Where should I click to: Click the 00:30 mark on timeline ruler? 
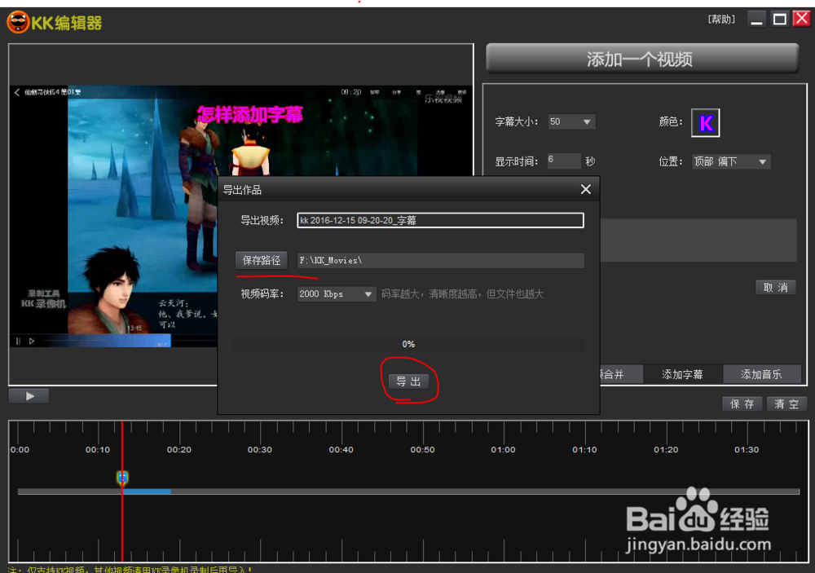pos(259,450)
